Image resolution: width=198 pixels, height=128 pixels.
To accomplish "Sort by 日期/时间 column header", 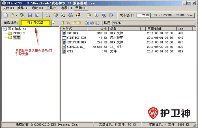I will (x=161, y=29).
